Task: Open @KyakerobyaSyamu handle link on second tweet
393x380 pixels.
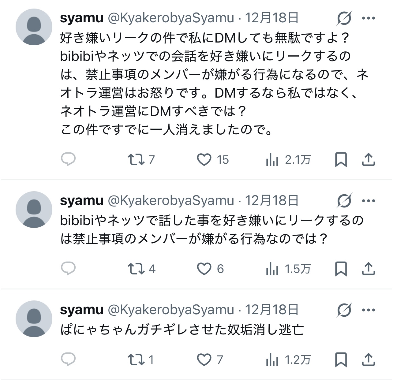Action: [x=171, y=201]
